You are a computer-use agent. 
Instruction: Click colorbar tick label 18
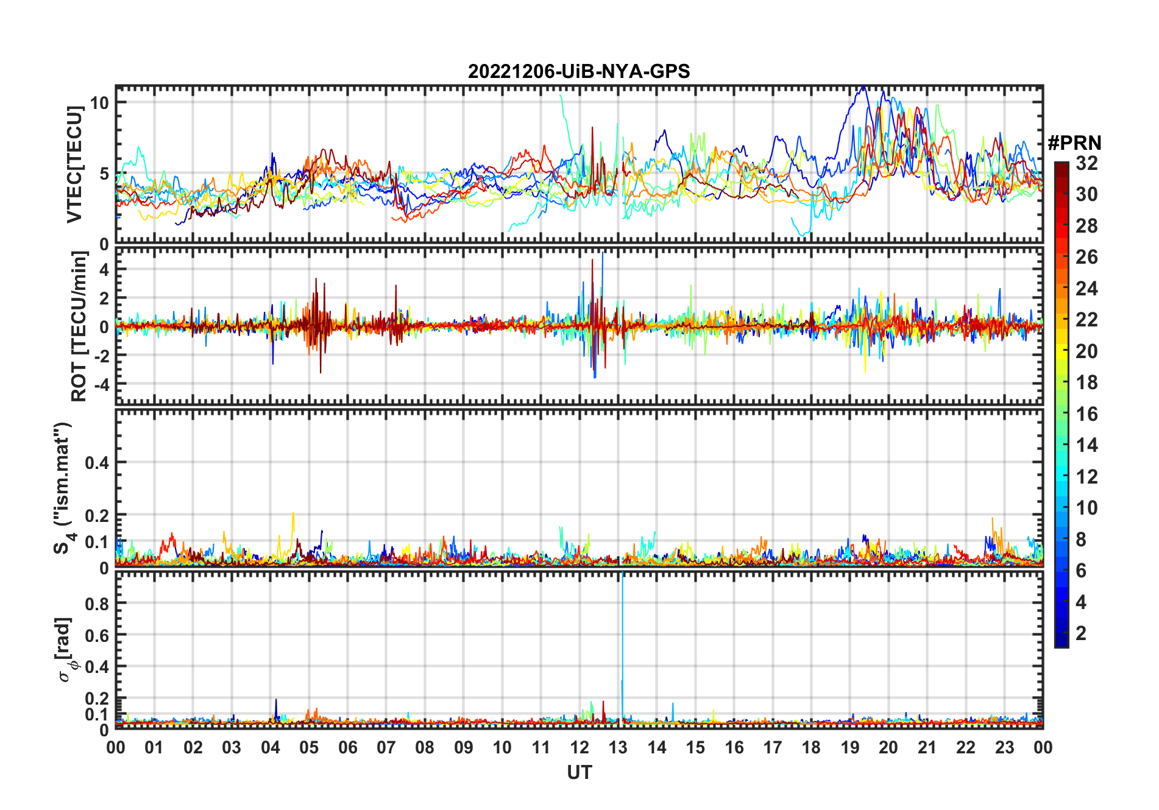tap(1086, 382)
